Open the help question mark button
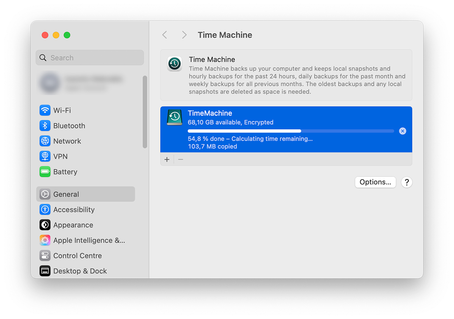 click(x=406, y=182)
